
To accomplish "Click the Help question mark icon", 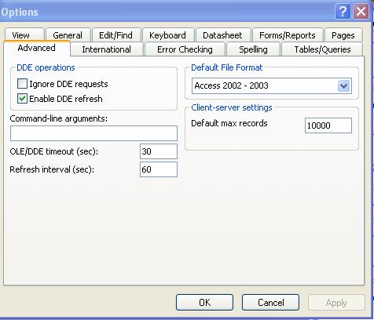I will [x=343, y=12].
